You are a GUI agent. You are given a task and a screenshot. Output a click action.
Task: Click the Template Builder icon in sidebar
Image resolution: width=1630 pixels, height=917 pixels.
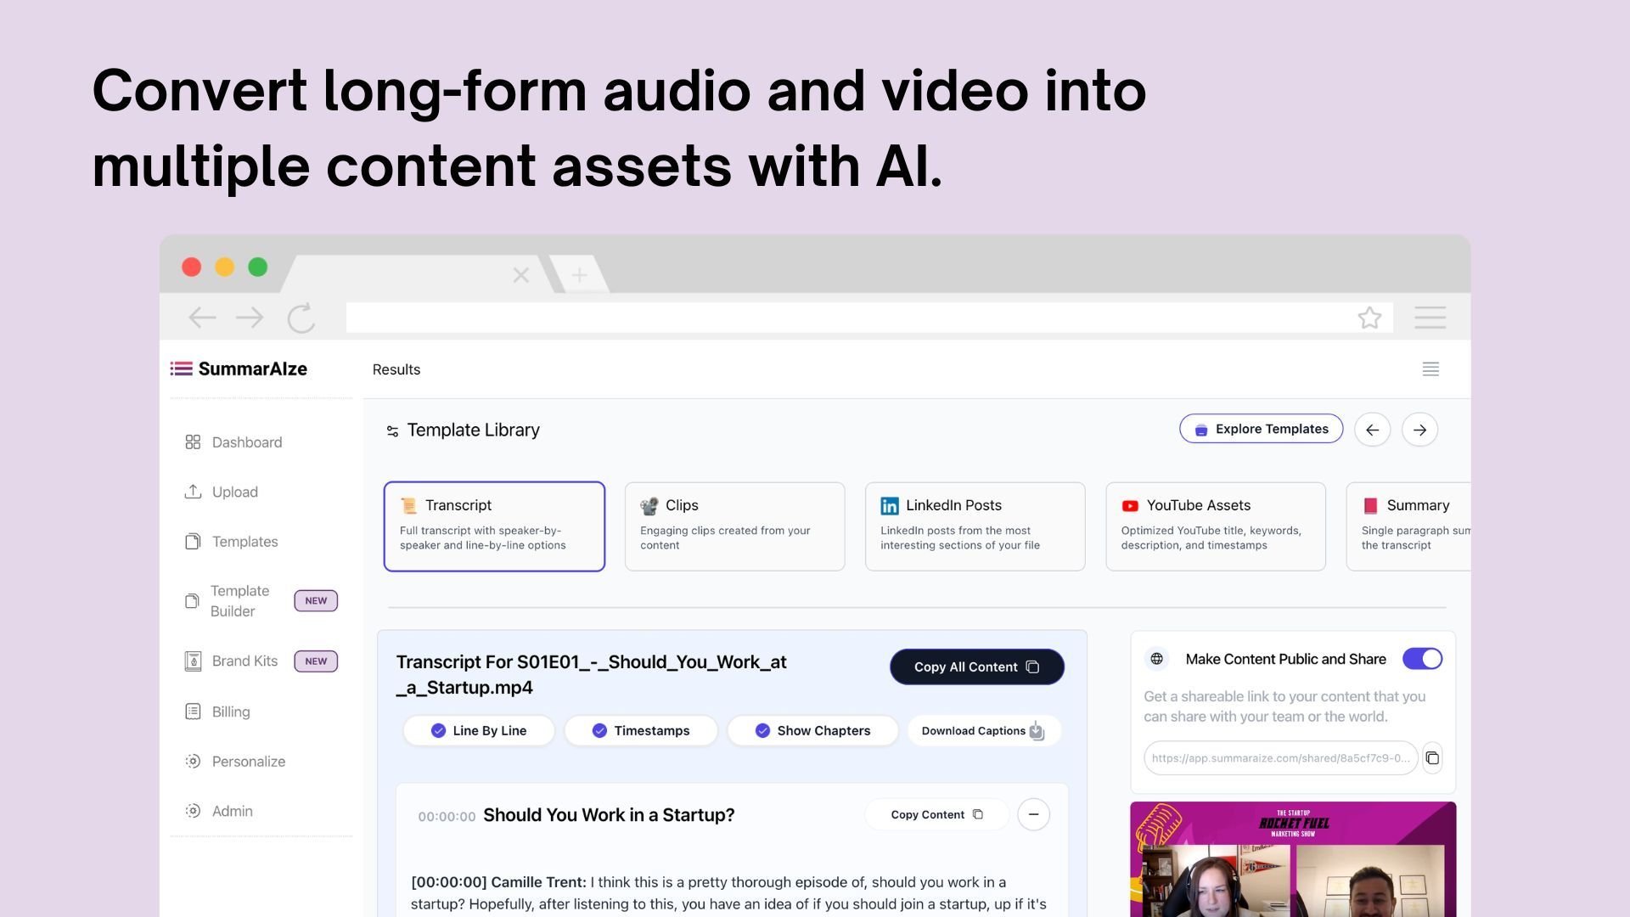[191, 600]
